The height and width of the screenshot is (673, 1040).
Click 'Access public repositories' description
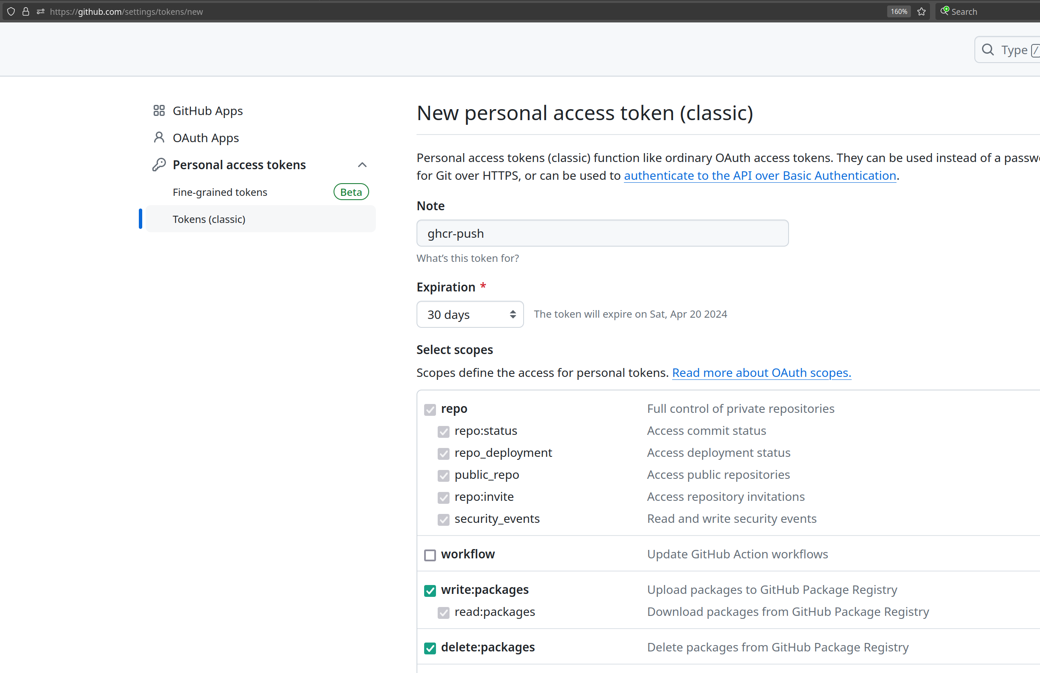pyautogui.click(x=718, y=475)
